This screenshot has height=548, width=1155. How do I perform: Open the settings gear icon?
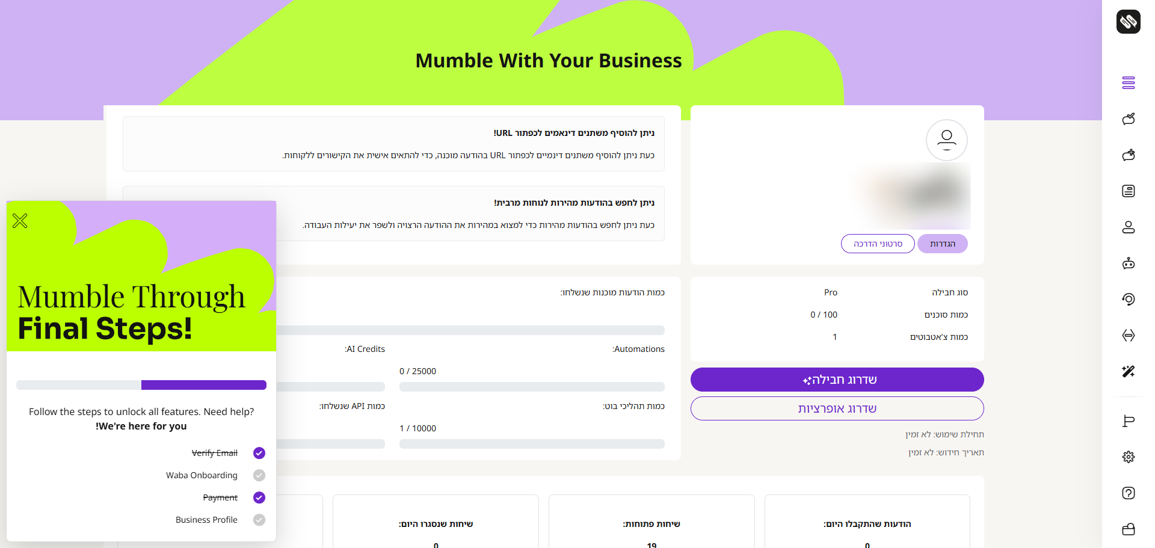click(1128, 457)
